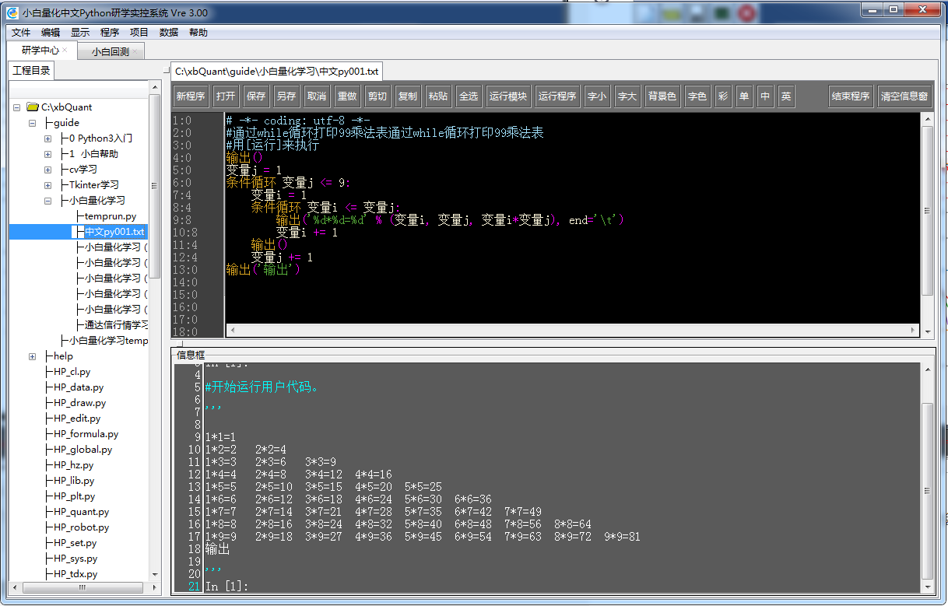This screenshot has height=606, width=948.
Task: Open HP_cl.py in project tree
Action: 72,372
